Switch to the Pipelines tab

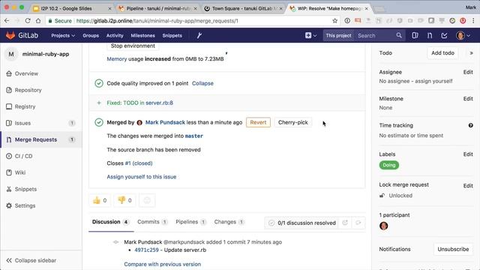click(190, 222)
